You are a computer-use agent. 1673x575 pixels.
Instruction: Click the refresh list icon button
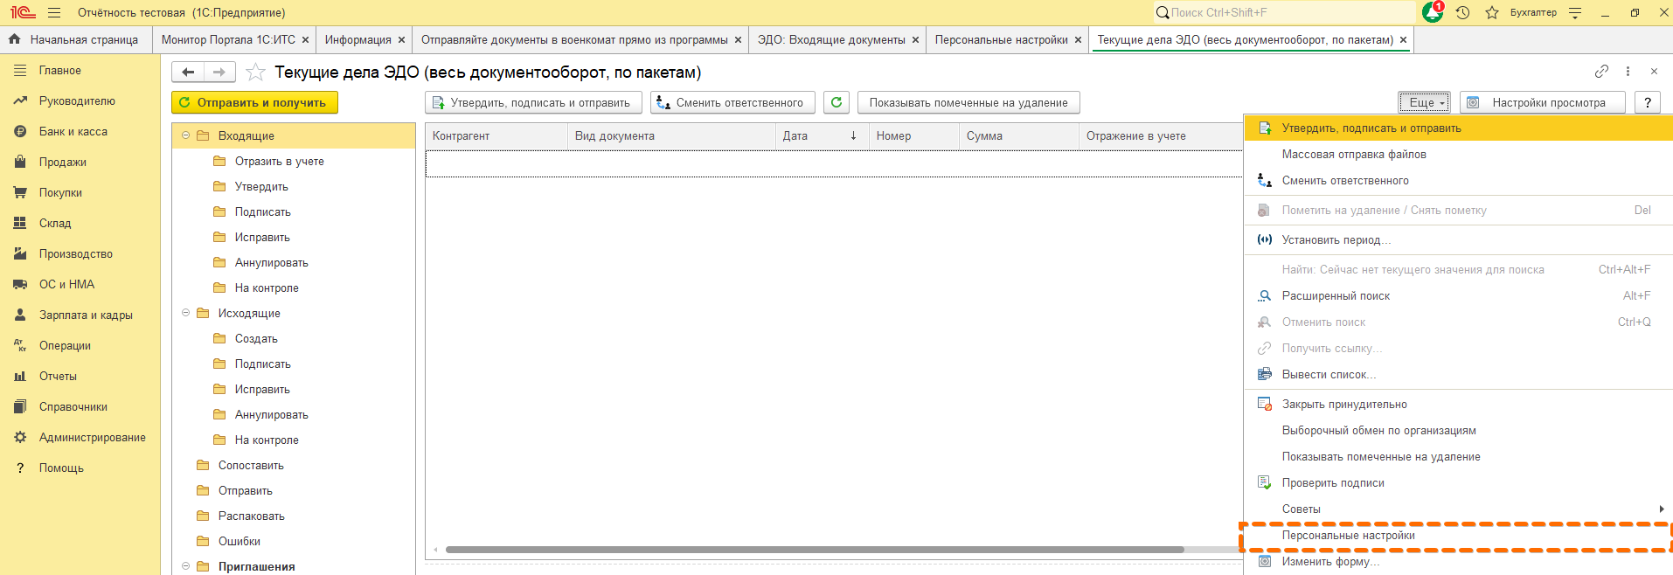pyautogui.click(x=836, y=102)
